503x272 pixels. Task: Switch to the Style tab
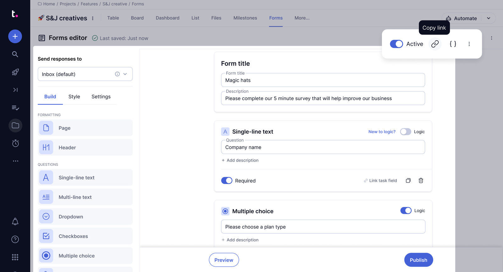74,97
